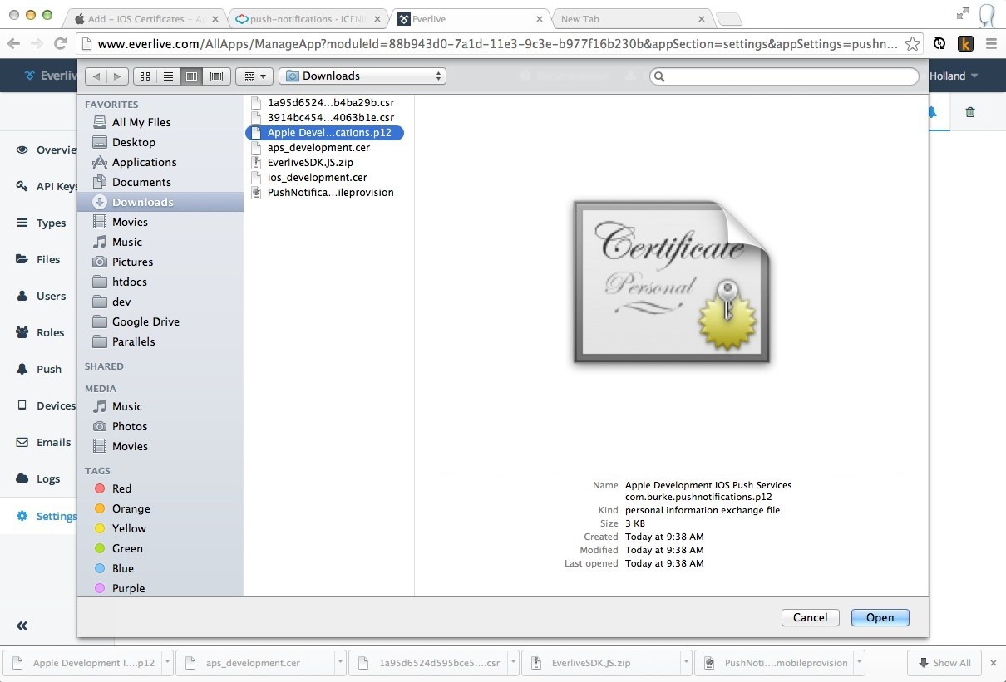Go back in the file dialog

click(96, 76)
